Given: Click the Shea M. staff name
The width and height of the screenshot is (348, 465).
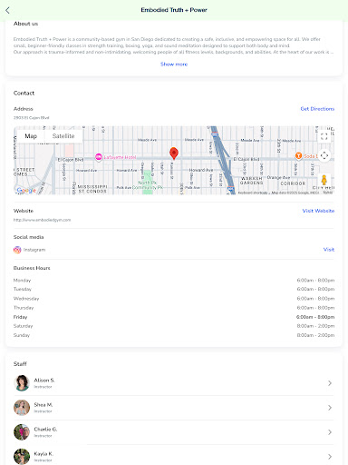Looking at the screenshot, I should coord(43,405).
